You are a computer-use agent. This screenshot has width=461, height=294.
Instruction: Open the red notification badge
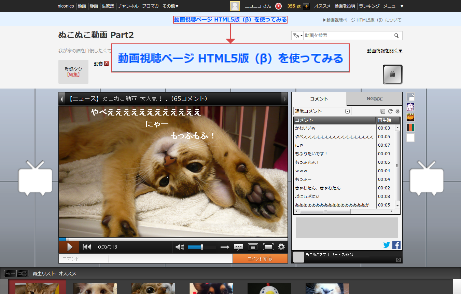pyautogui.click(x=278, y=6)
